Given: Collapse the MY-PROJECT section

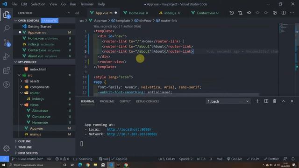Looking at the screenshot, I should (x=16, y=62).
